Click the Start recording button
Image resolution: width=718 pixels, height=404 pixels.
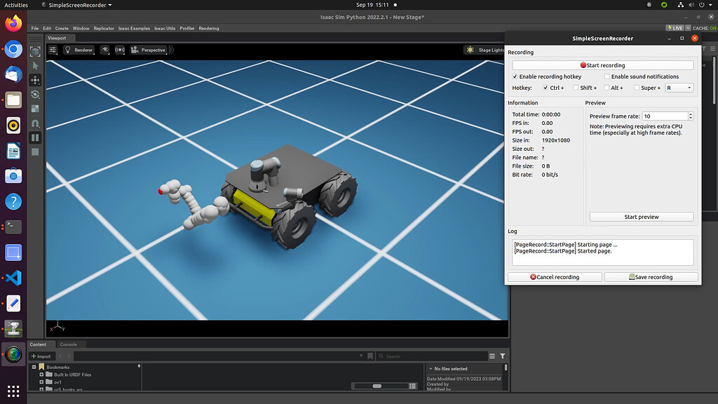603,65
